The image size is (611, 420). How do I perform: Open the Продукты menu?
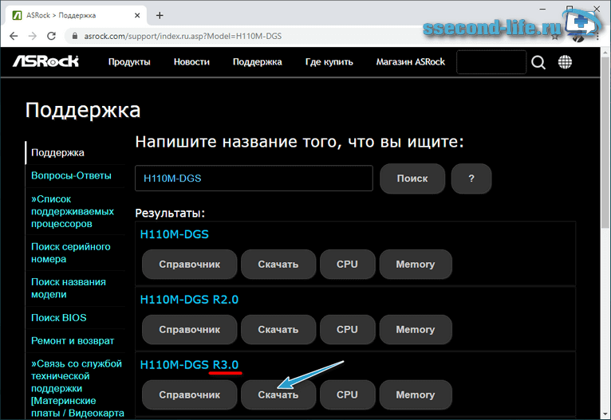point(129,62)
